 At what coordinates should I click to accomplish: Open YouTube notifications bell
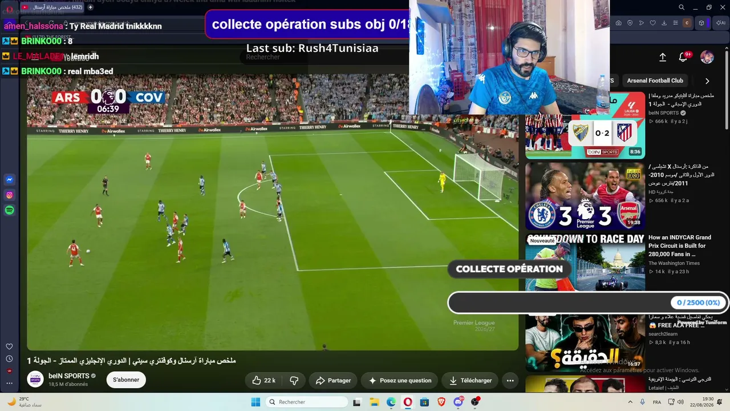683,57
